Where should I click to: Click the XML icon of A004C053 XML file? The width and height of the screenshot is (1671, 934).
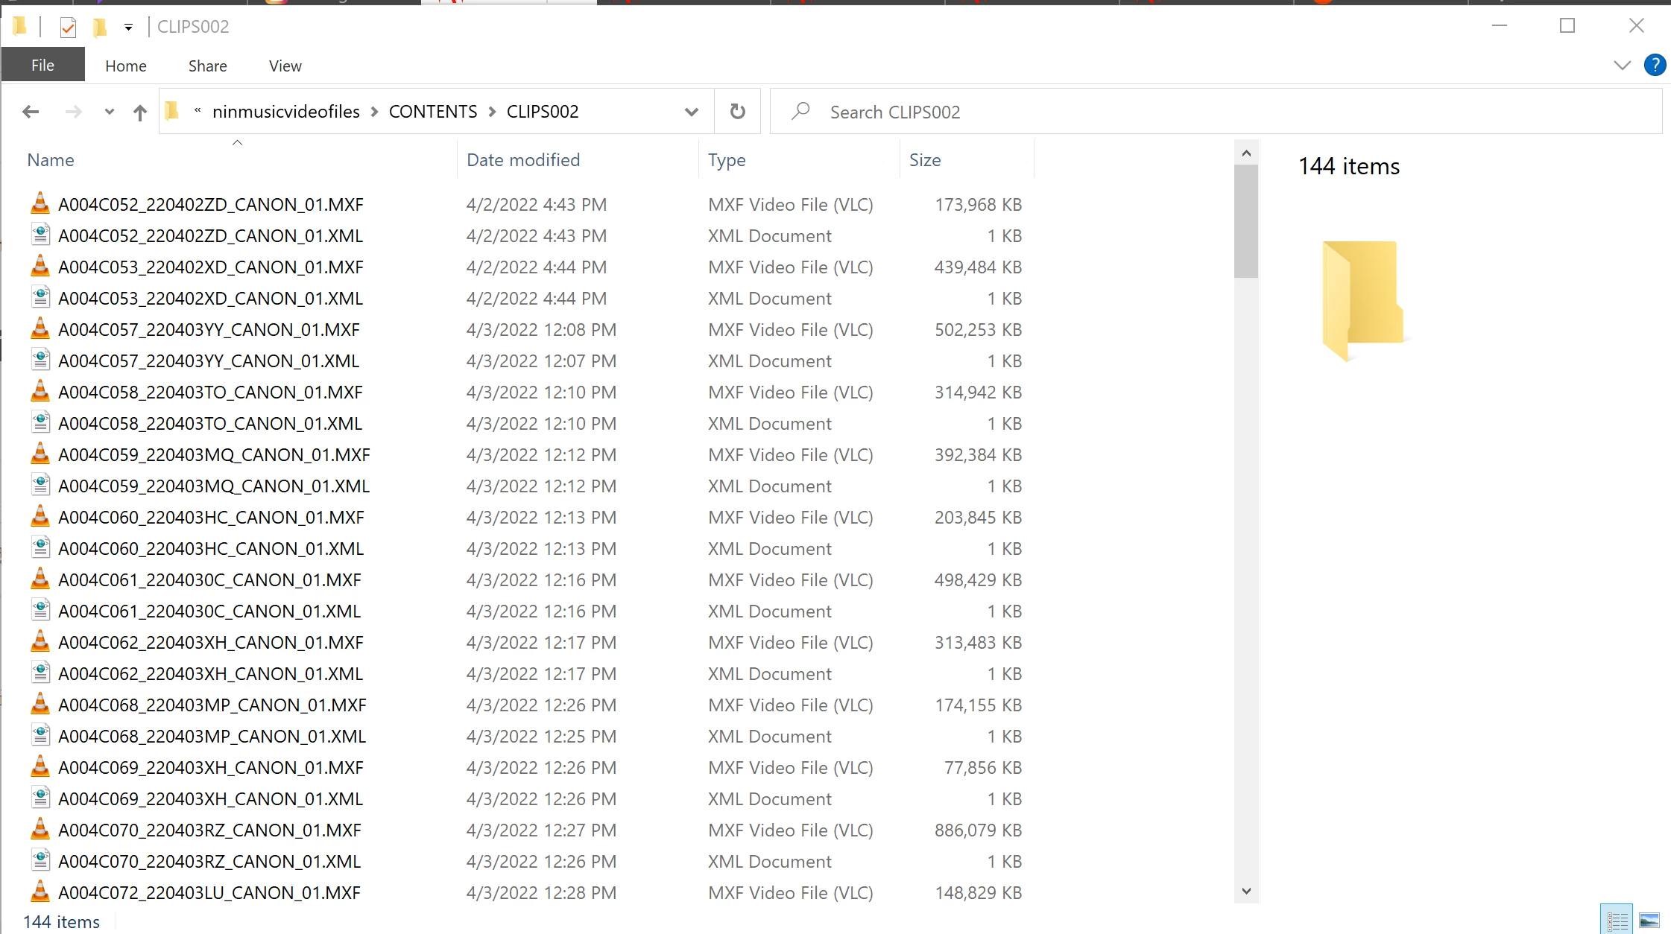point(40,298)
